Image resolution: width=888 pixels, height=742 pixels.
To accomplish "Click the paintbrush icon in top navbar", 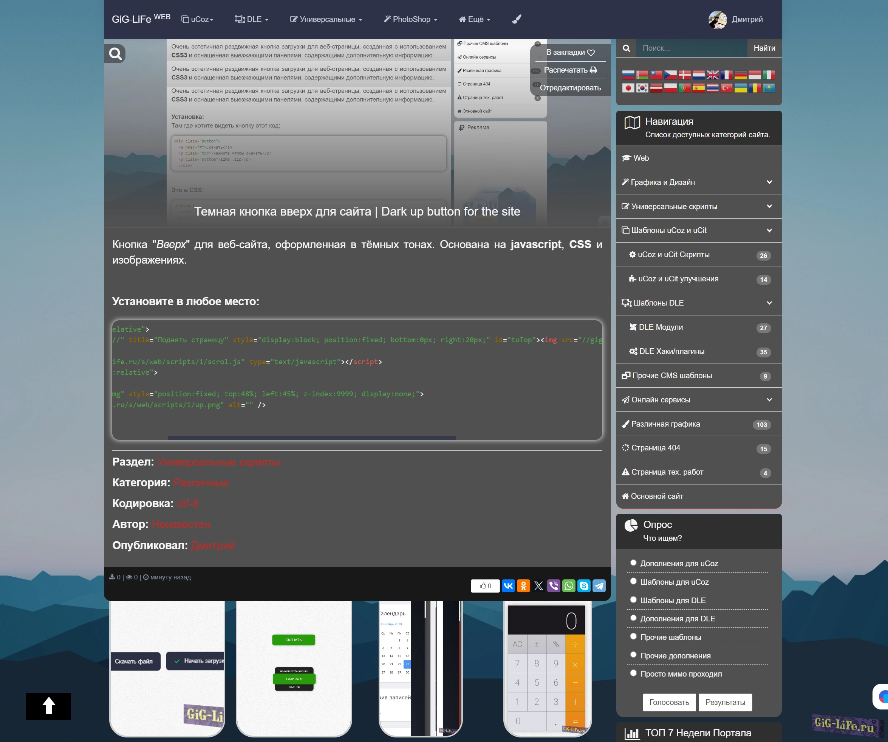I will tap(516, 19).
